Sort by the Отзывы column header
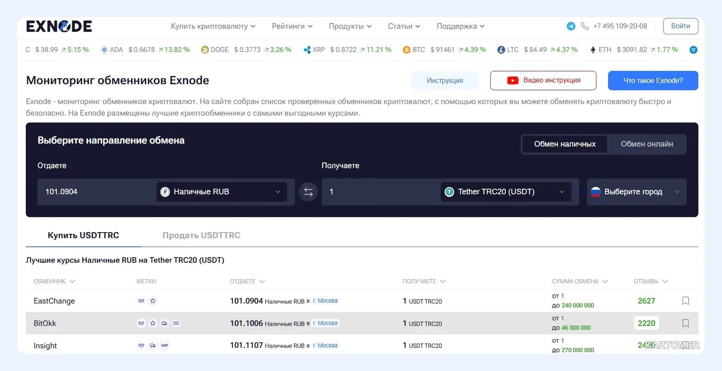This screenshot has width=722, height=371. click(x=651, y=281)
